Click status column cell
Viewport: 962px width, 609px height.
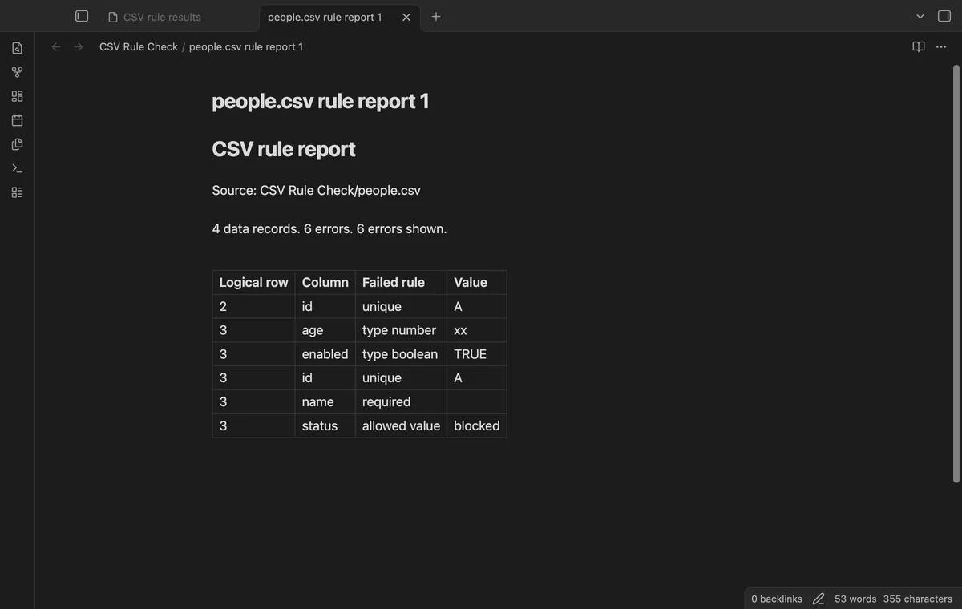pyautogui.click(x=325, y=425)
